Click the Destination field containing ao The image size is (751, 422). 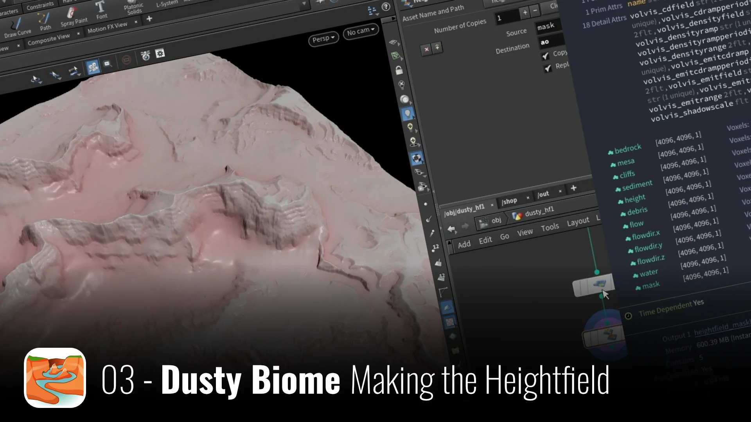551,41
